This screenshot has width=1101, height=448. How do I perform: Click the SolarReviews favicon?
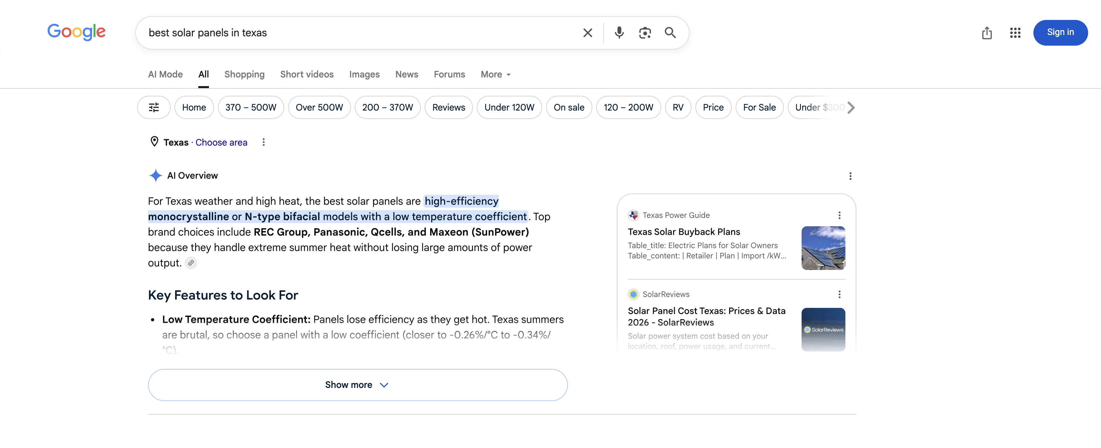click(x=633, y=294)
